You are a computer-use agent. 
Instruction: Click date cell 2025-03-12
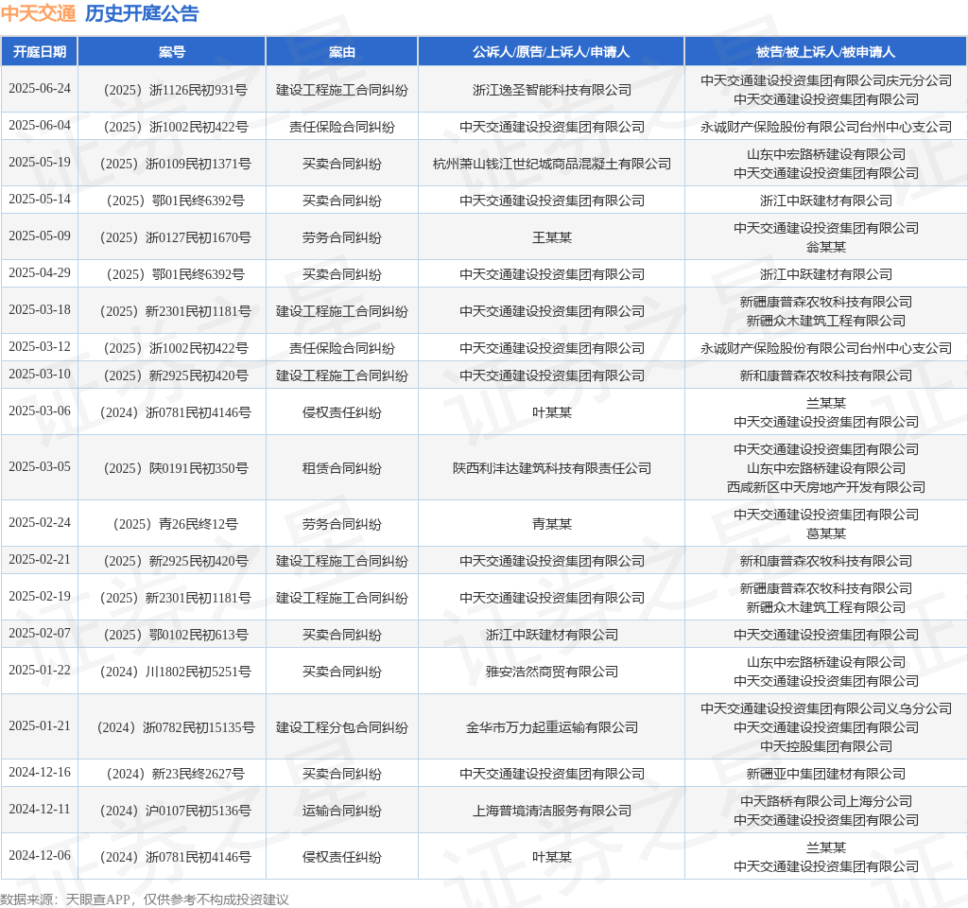coord(40,346)
